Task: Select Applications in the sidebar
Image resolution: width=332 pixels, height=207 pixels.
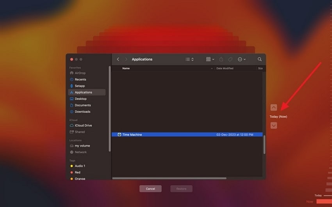Action: tap(87, 92)
